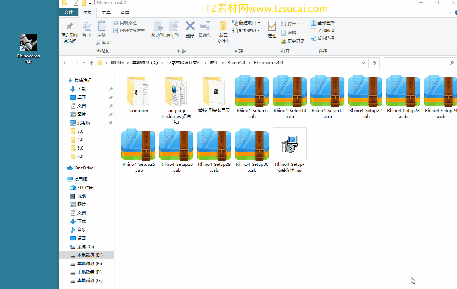Screen dimensions: 457x289
Task: Select the Rhino4_Setup25.cab file
Action: click(x=138, y=151)
